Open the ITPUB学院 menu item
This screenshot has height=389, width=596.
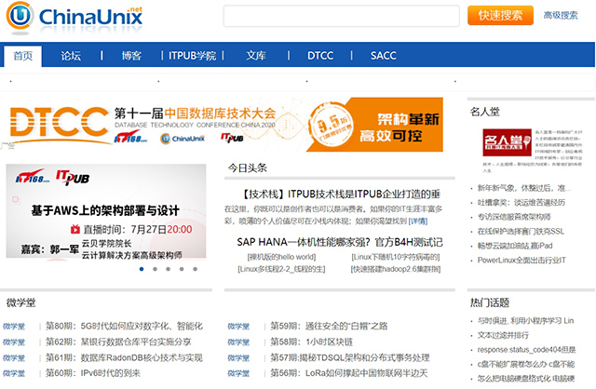[193, 56]
